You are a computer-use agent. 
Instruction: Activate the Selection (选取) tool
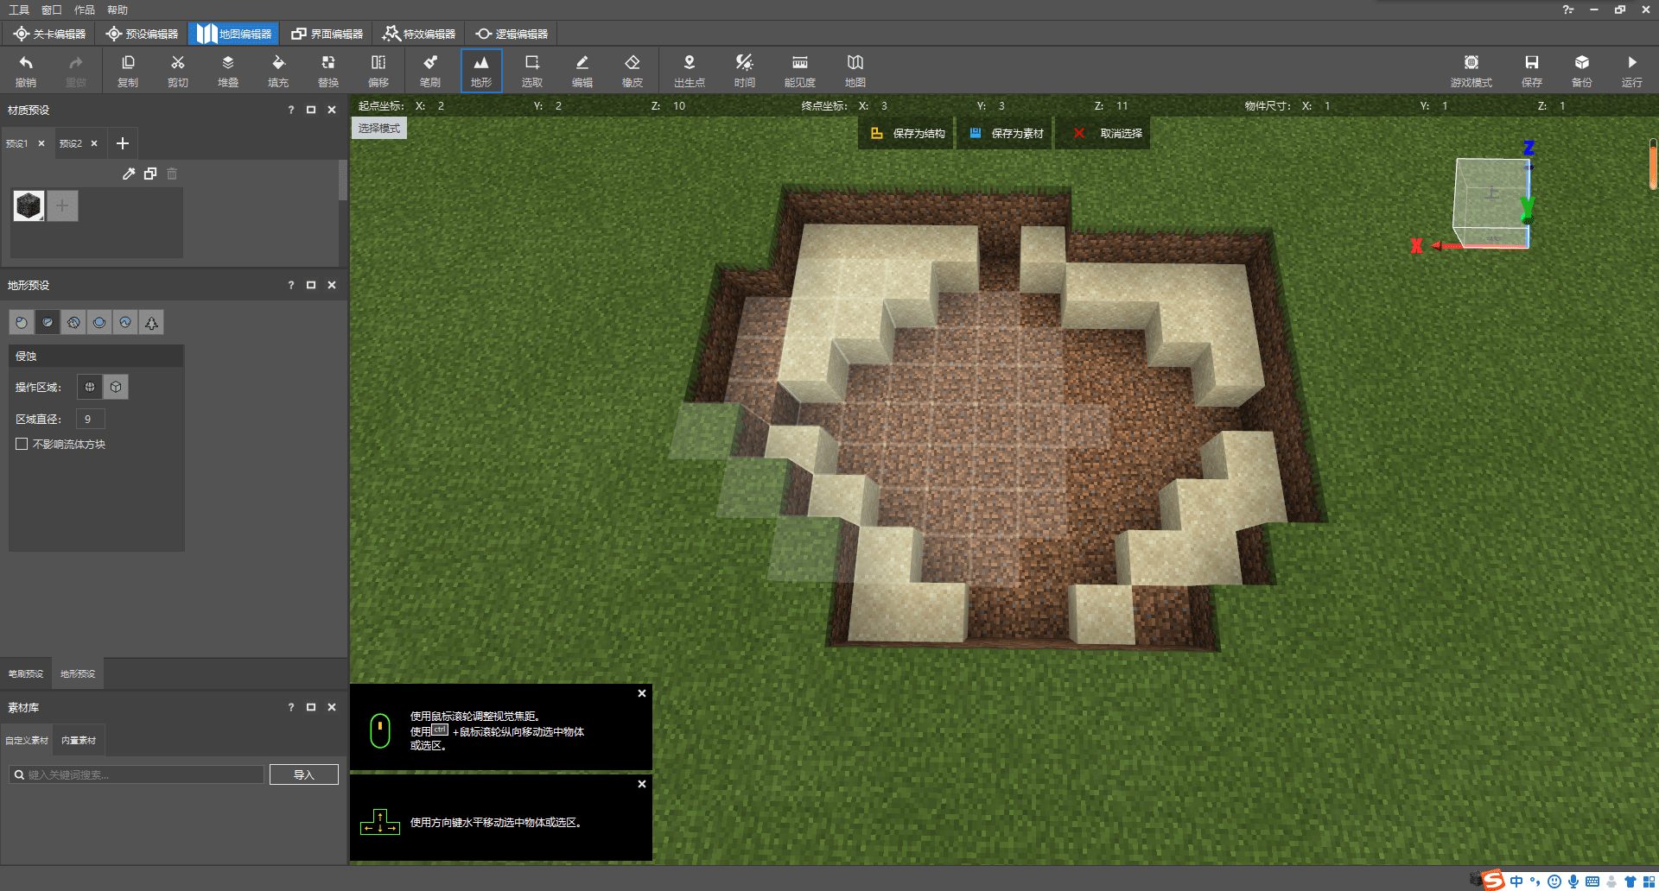[532, 71]
